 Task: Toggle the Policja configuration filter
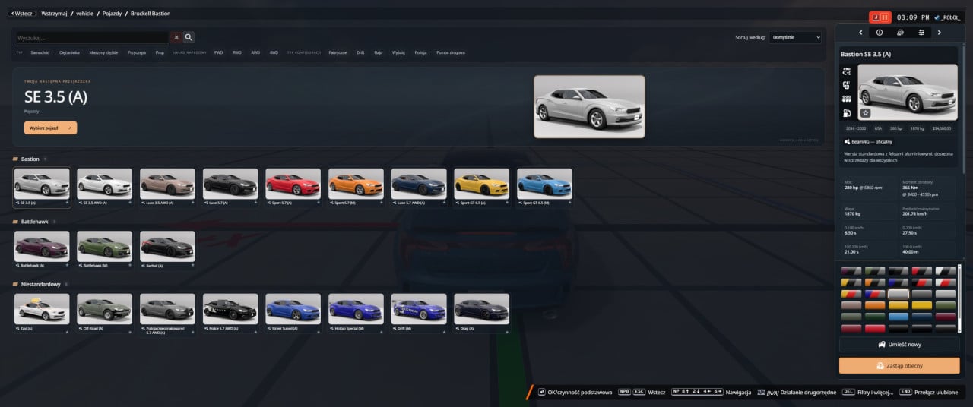tap(420, 52)
